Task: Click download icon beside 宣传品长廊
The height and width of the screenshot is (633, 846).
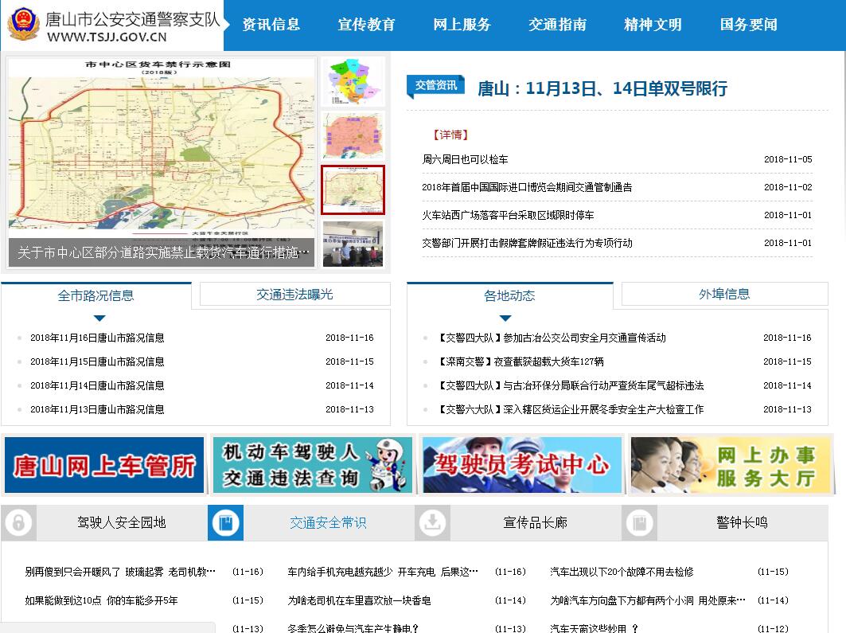Action: pyautogui.click(x=432, y=522)
